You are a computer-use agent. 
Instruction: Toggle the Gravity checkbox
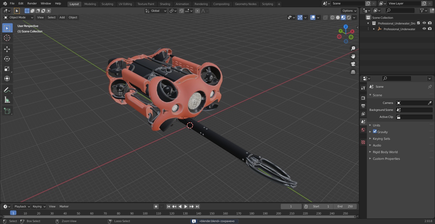coord(375,132)
